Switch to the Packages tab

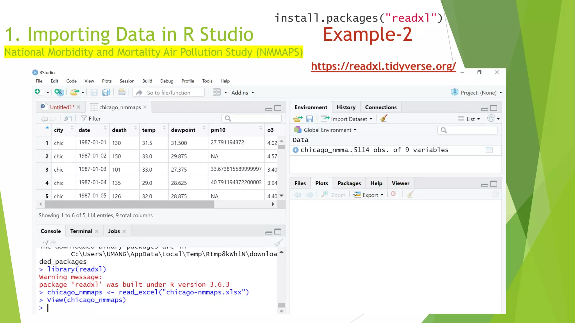[x=349, y=183]
